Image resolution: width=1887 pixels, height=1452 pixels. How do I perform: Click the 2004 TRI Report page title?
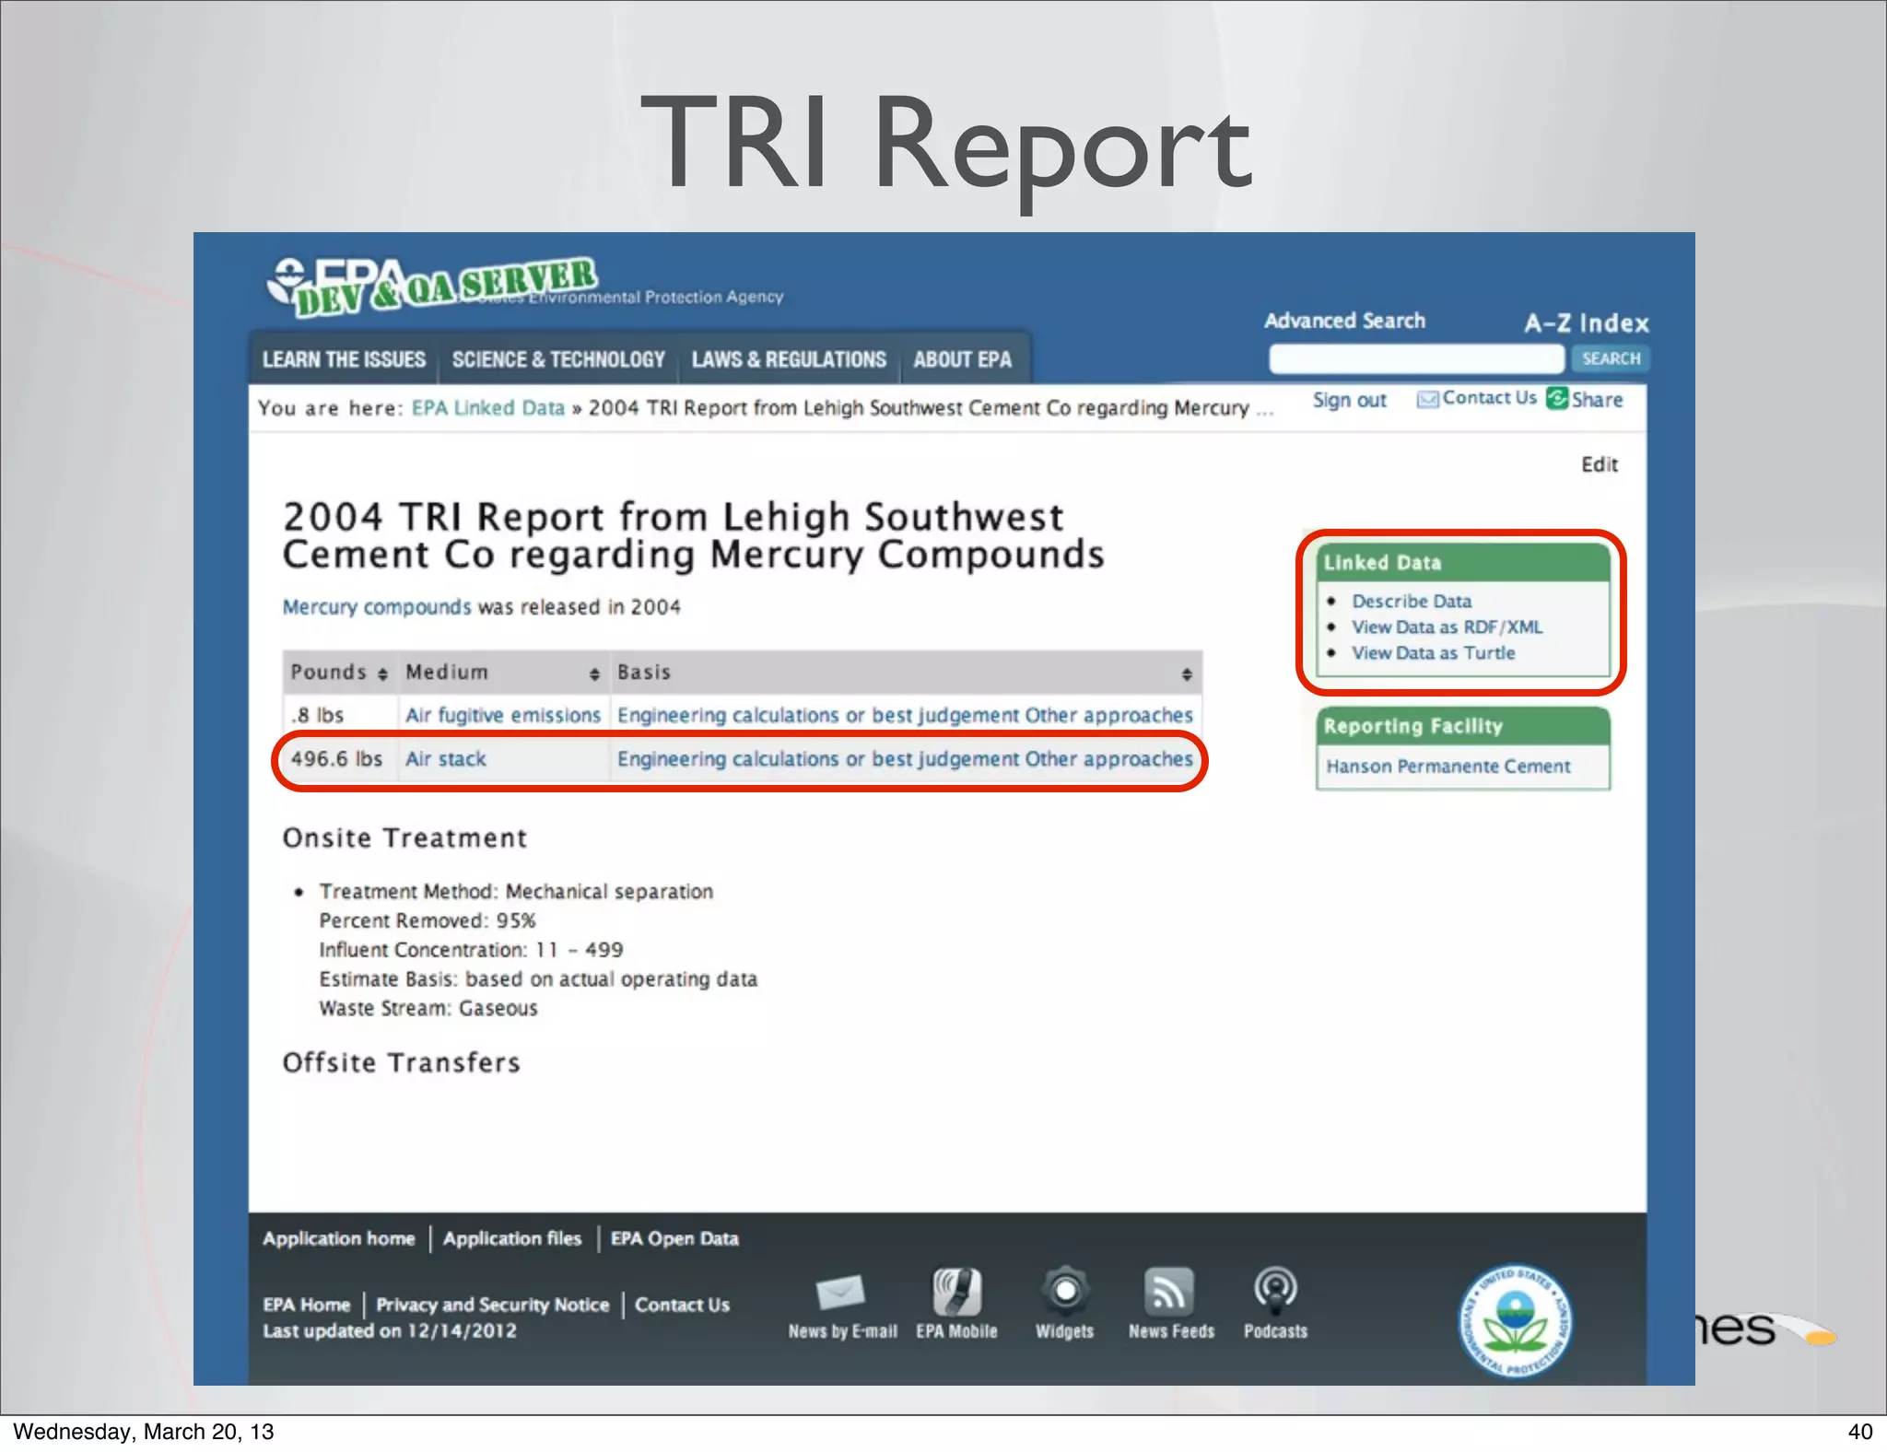pos(693,536)
